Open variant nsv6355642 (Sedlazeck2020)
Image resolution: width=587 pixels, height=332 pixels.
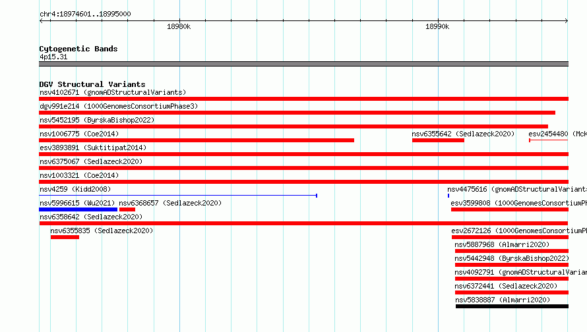463,134
